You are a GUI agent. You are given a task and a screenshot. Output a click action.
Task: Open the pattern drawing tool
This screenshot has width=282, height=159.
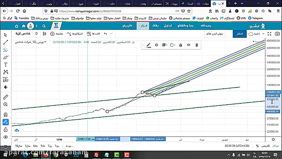6,72
